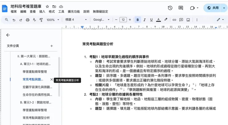The height and width of the screenshot is (125, 228).
Task: Open the text color picker
Action: tap(158, 20)
